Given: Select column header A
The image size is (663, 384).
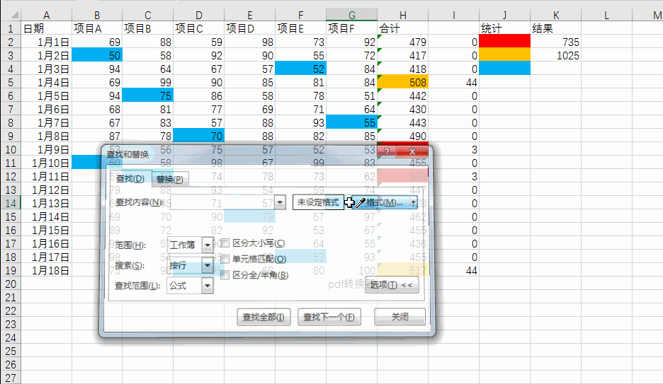Looking at the screenshot, I should pyautogui.click(x=47, y=15).
